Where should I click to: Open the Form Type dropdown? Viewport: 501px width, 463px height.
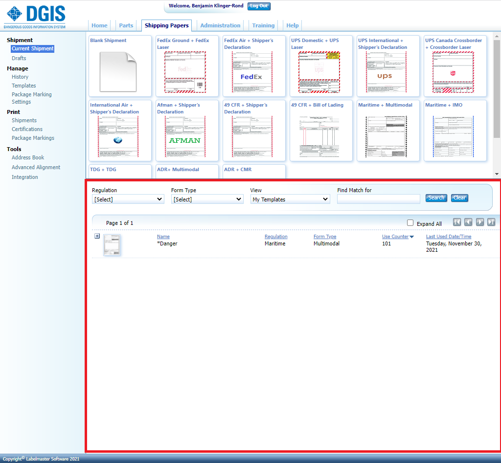click(x=207, y=199)
